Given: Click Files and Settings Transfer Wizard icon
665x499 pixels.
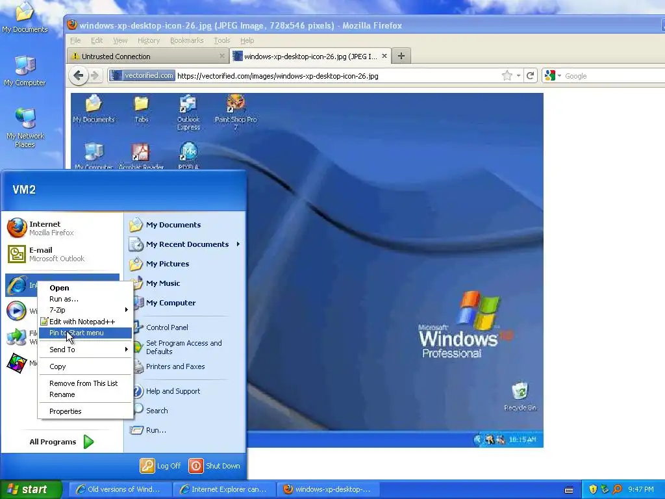Looking at the screenshot, I should (x=16, y=337).
